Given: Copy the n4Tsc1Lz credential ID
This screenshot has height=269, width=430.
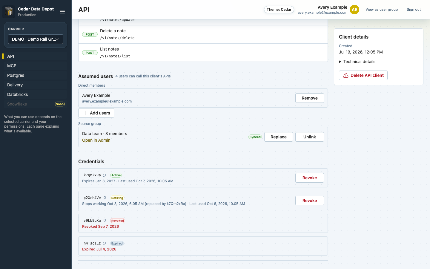Looking at the screenshot, I should click(x=104, y=243).
